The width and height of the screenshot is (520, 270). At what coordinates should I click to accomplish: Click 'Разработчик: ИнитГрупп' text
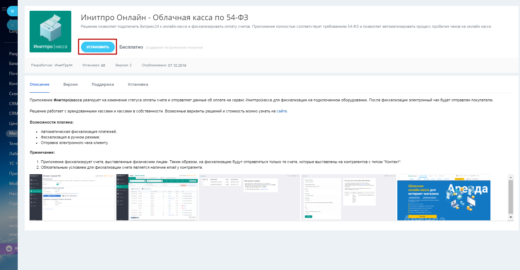[x=52, y=65]
